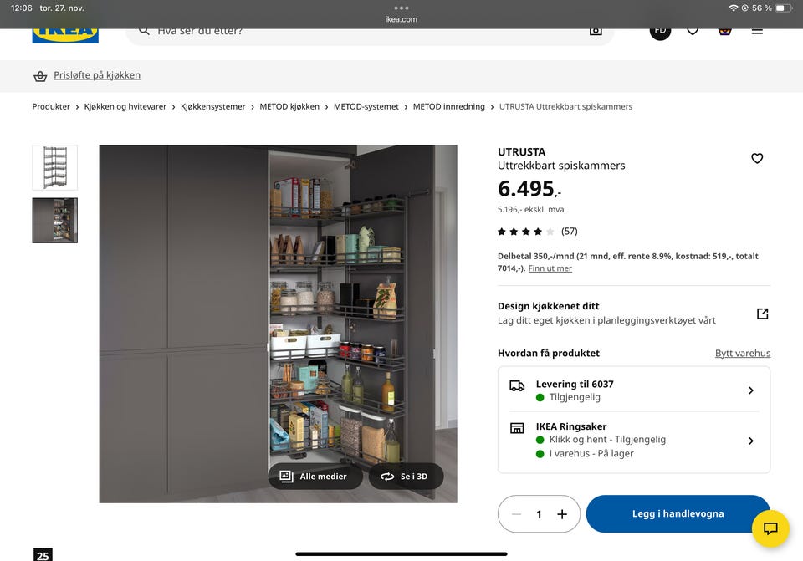Viewport: 803px width, 561px height.
Task: View product with Se i 3D
Action: (407, 476)
